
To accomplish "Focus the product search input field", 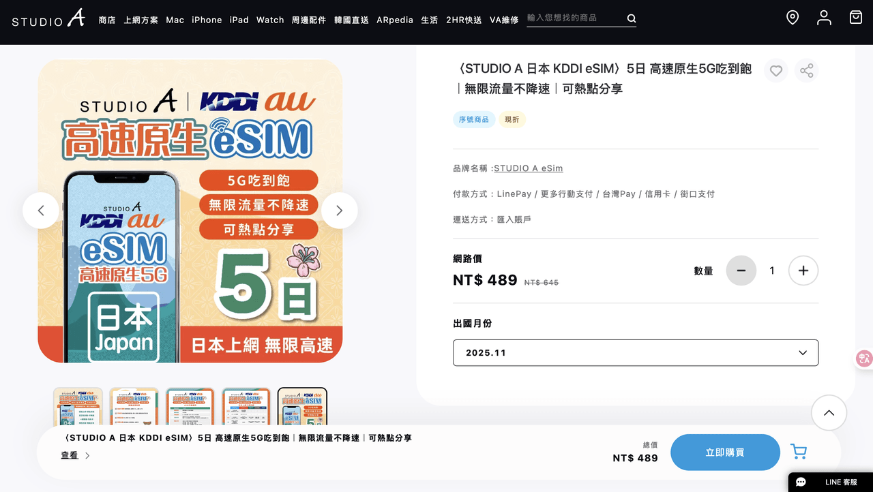I will click(x=575, y=18).
